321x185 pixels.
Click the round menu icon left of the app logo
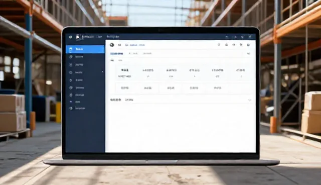coord(71,37)
